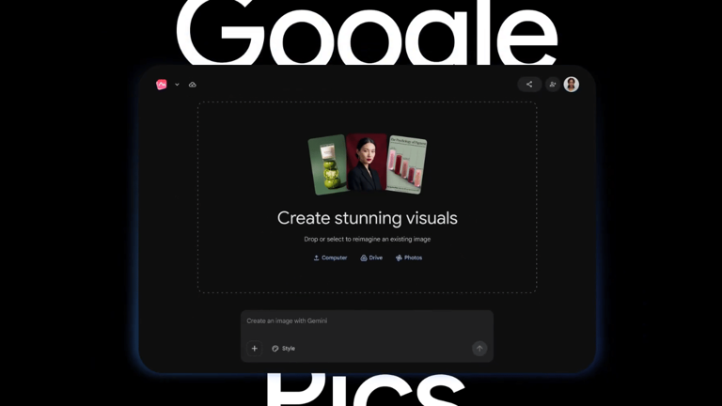Click 'Drop or select to reimagine an existing image' text

click(x=368, y=239)
